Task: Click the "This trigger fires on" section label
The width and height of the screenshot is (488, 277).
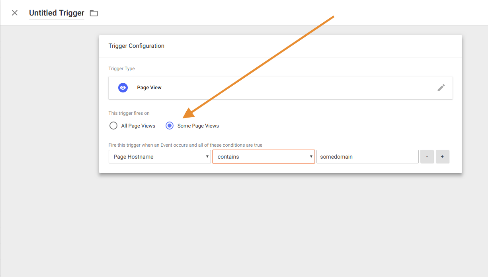Action: click(129, 113)
